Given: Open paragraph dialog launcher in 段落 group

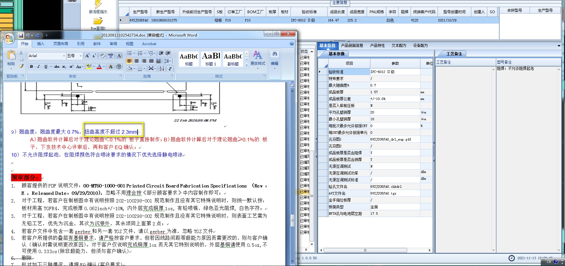Looking at the screenshot, I should tap(172, 75).
